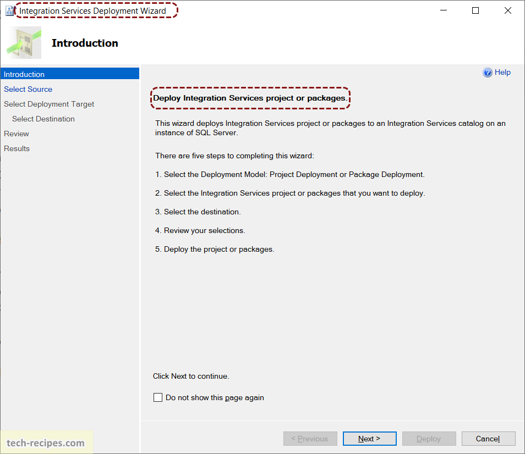Select the Introduction step in sidebar

[x=70, y=74]
